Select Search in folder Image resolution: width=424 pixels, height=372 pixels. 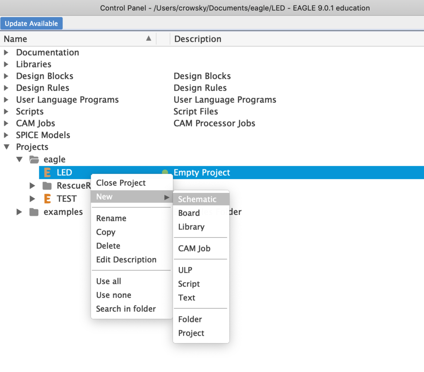coord(132,309)
